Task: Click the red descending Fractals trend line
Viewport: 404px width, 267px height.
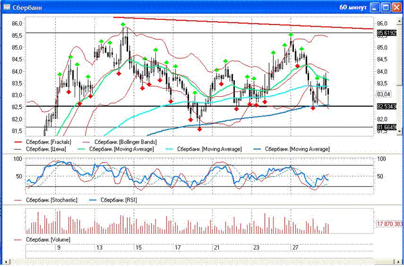Action: (x=243, y=23)
